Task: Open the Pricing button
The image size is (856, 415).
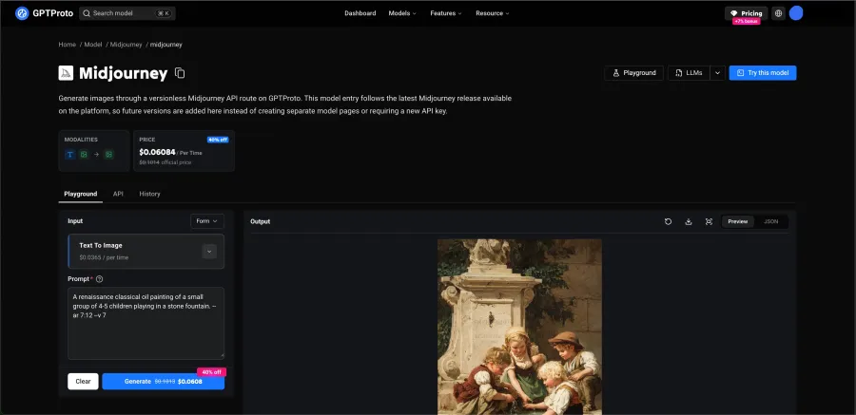Action: [746, 13]
